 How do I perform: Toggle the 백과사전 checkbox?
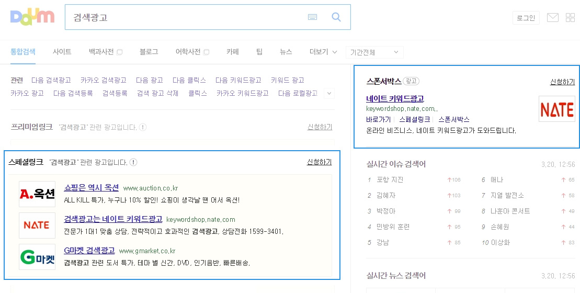point(119,52)
